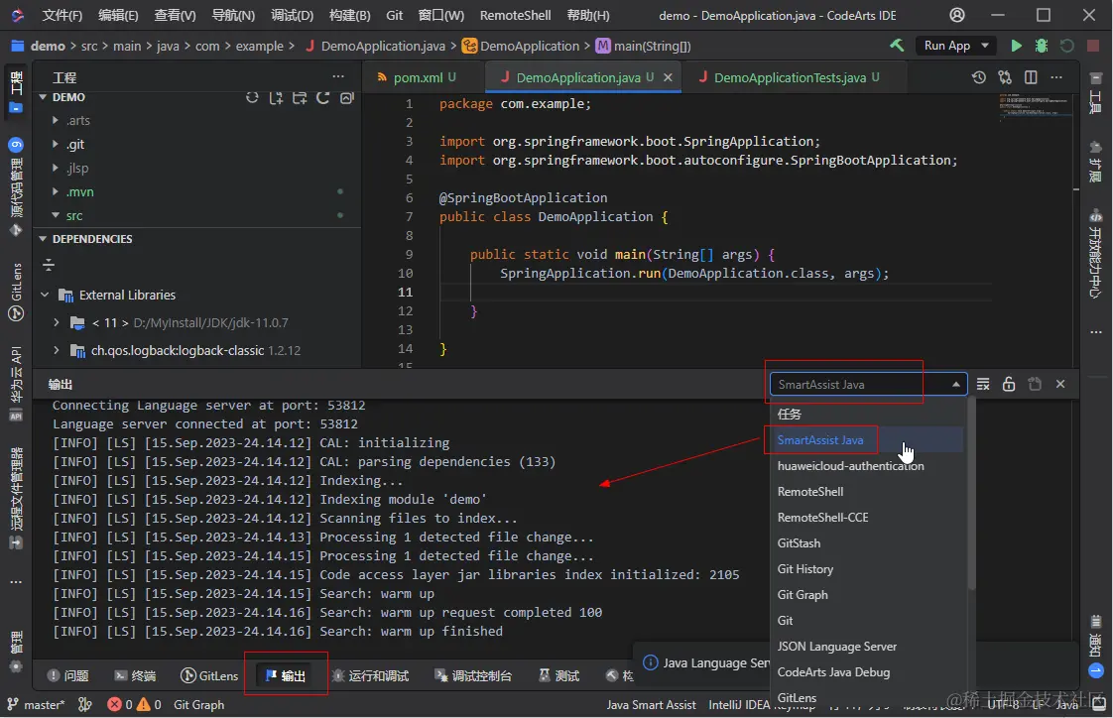The image size is (1113, 718).
Task: Expand the .arts folder
Action: [56, 121]
